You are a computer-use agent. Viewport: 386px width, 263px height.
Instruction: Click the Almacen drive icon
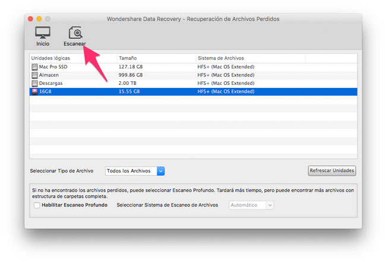[34, 75]
